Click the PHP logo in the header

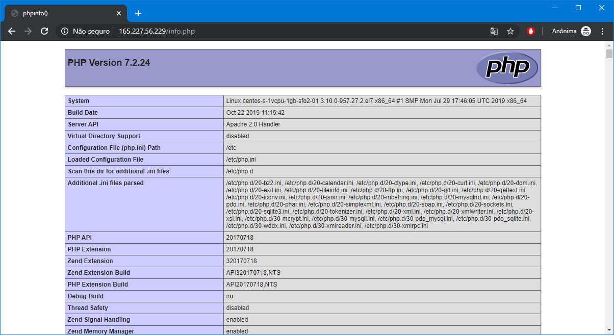coord(507,68)
